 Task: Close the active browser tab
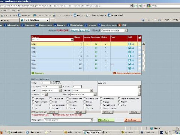tap(48, 20)
